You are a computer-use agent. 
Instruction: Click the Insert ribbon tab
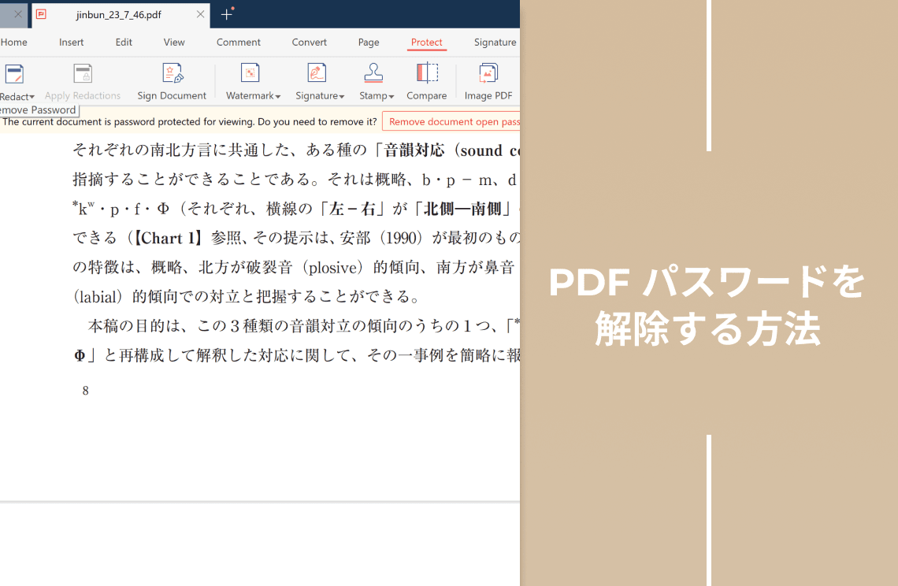72,43
